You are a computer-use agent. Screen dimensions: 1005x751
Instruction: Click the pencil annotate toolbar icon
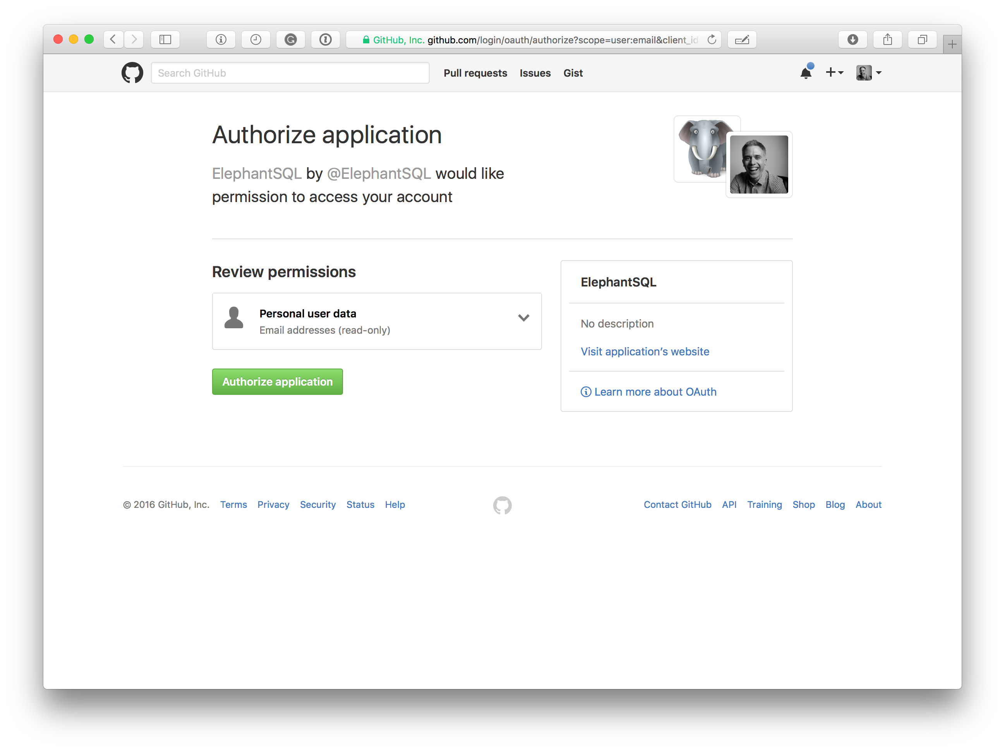pyautogui.click(x=742, y=39)
